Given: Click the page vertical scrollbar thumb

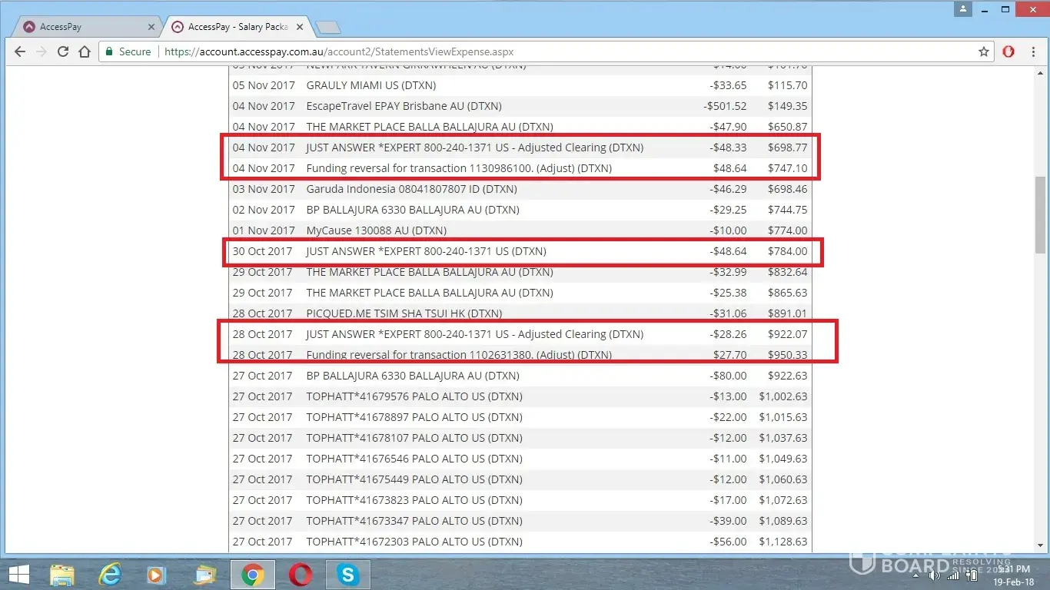Looking at the screenshot, I should (x=1040, y=215).
